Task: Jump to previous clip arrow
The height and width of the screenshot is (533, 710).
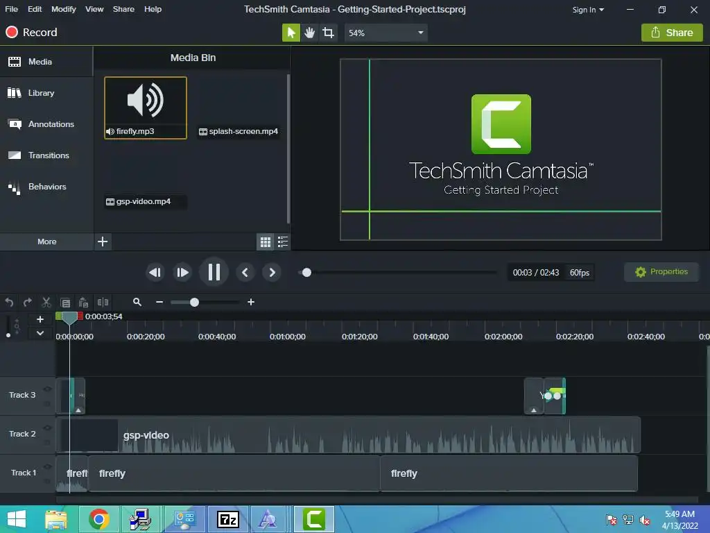Action: (x=245, y=272)
